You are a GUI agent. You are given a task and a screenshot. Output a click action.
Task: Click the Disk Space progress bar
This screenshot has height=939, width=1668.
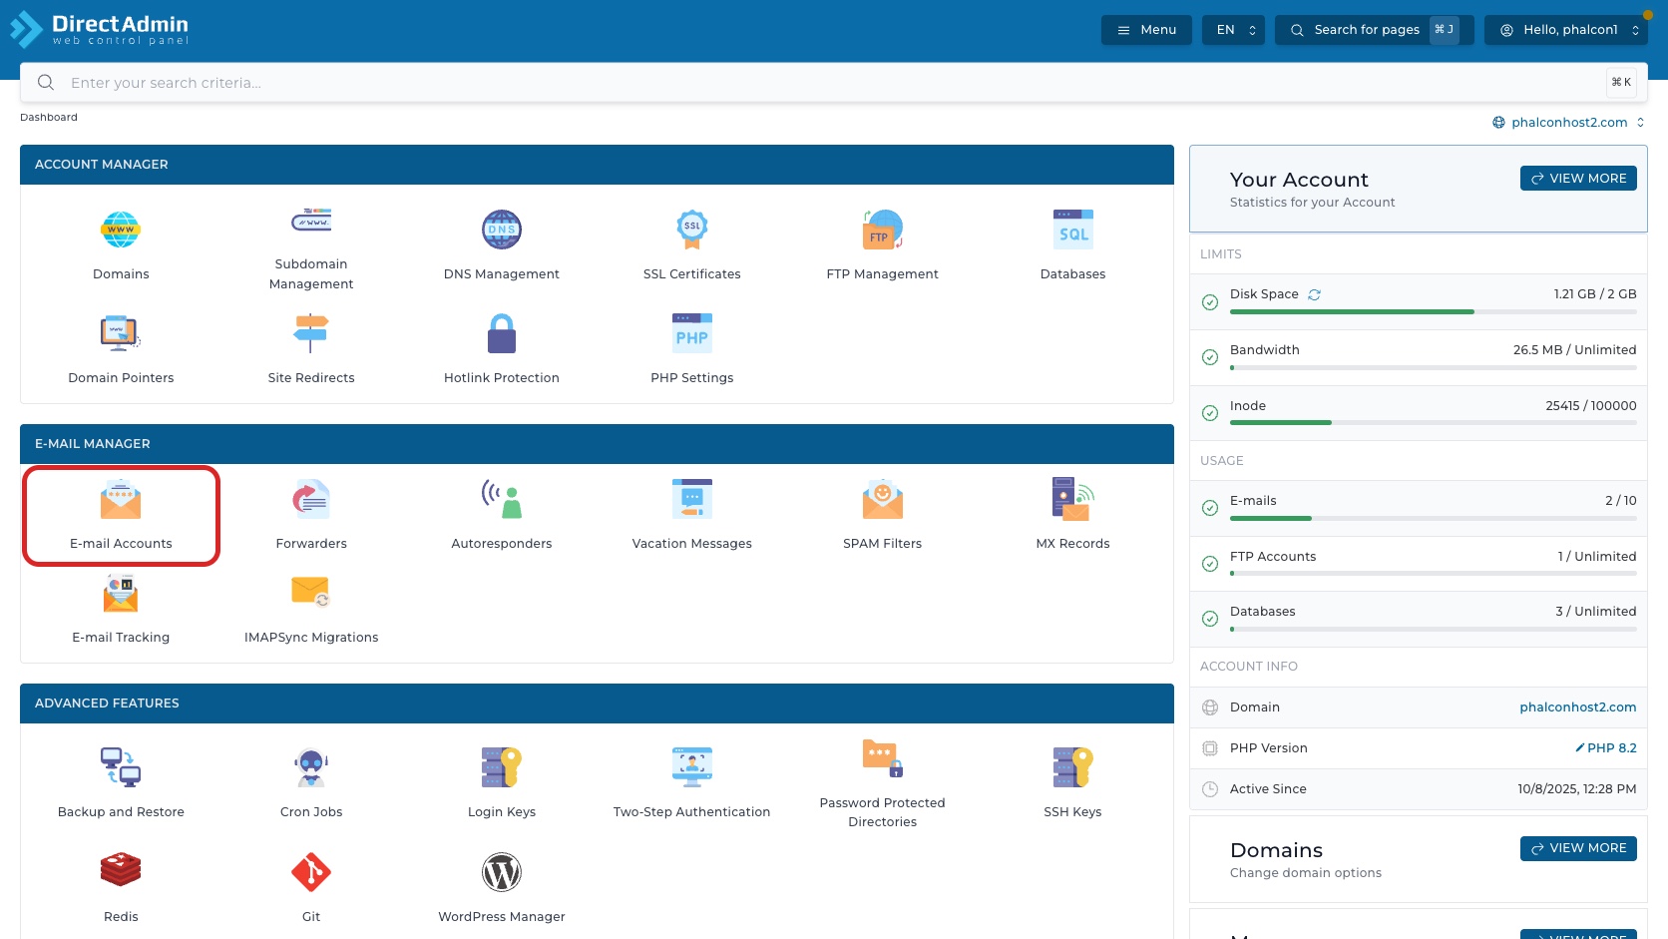[1434, 312]
